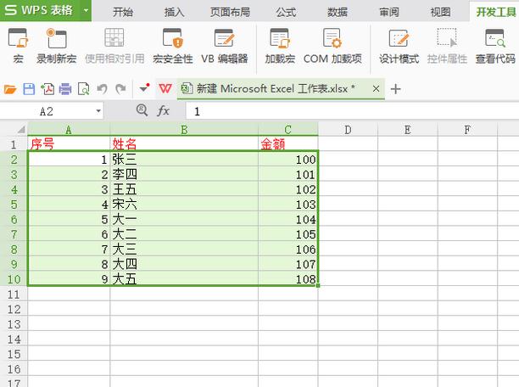Click the red WPS W home icon
This screenshot has height=387, width=519.
click(x=165, y=88)
